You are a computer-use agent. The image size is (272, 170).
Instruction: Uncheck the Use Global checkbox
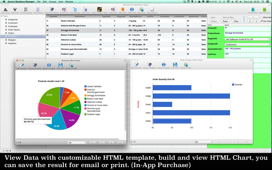(x=262, y=21)
